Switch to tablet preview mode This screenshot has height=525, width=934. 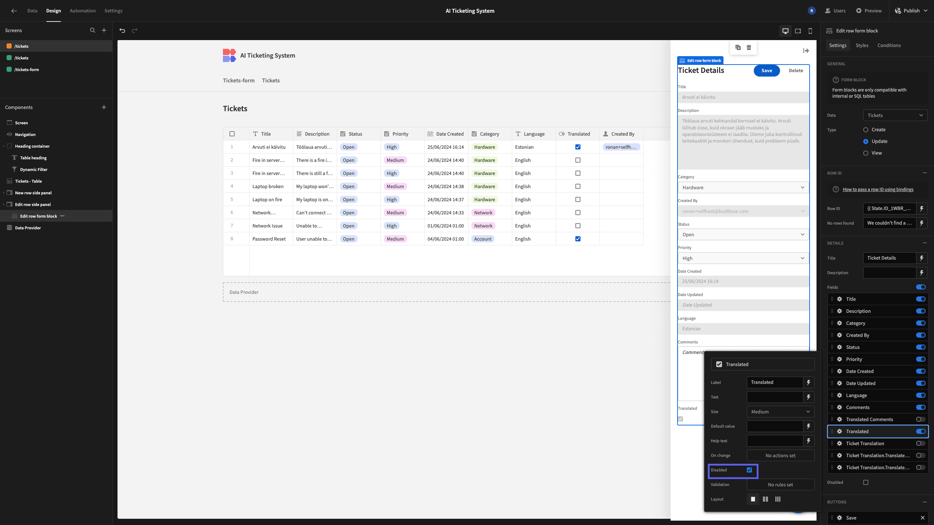pyautogui.click(x=798, y=31)
